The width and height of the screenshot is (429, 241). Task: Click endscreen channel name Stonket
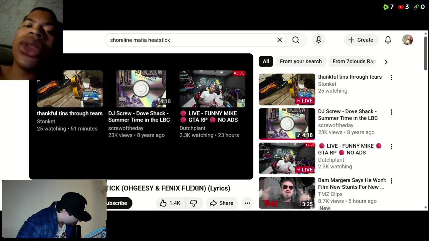[x=46, y=122]
